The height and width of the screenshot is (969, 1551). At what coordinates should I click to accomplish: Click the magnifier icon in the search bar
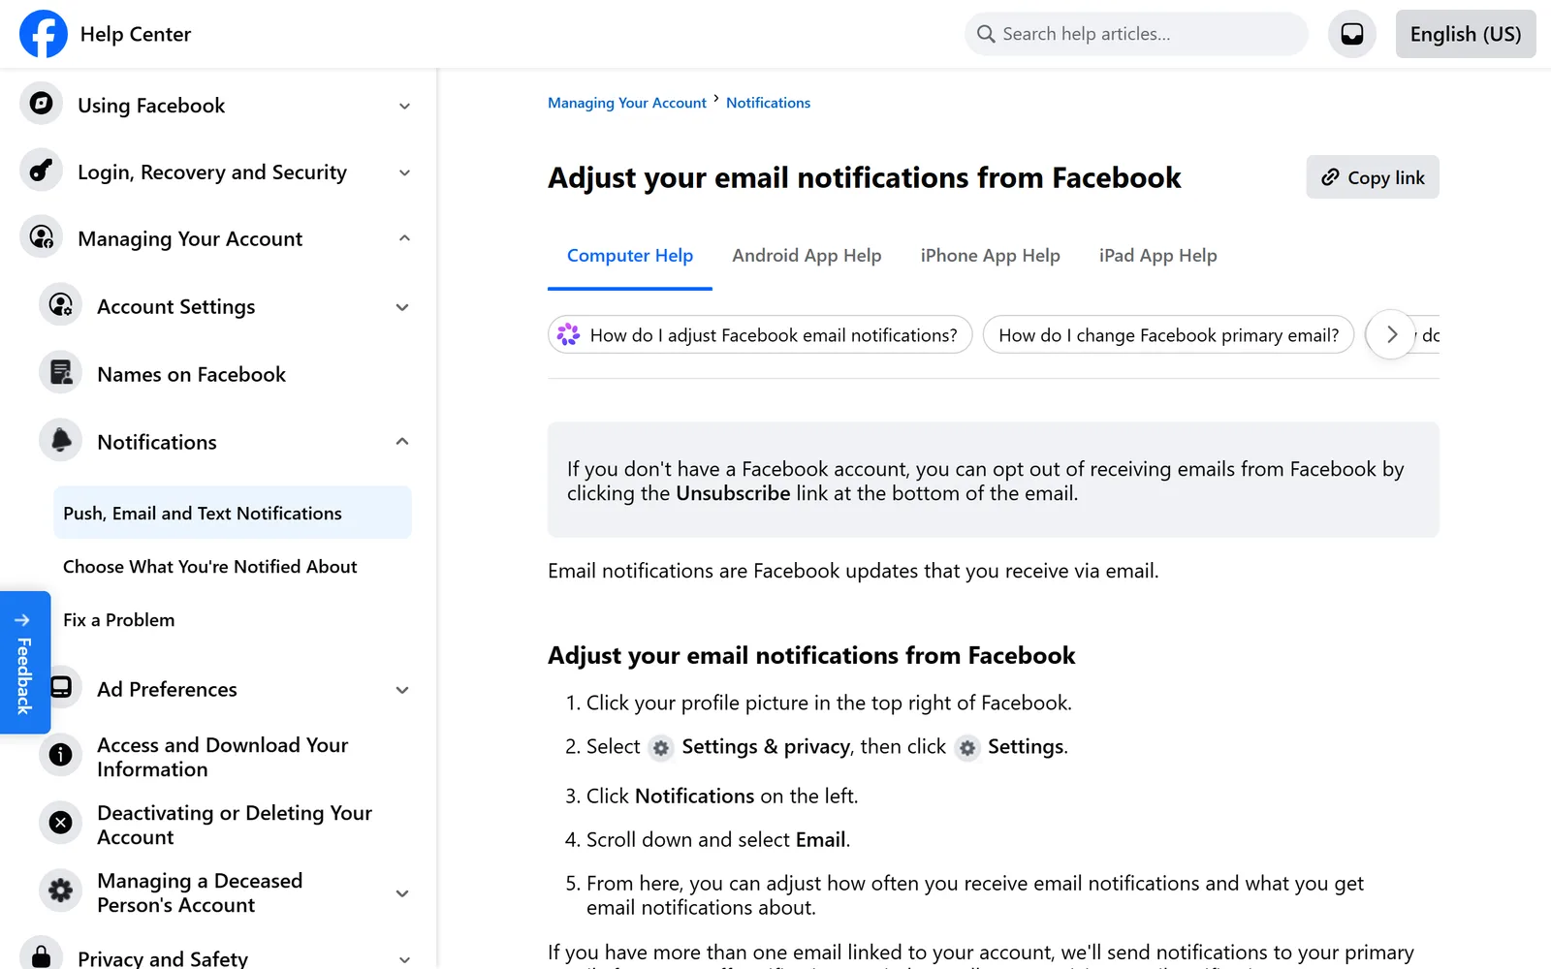(x=986, y=34)
